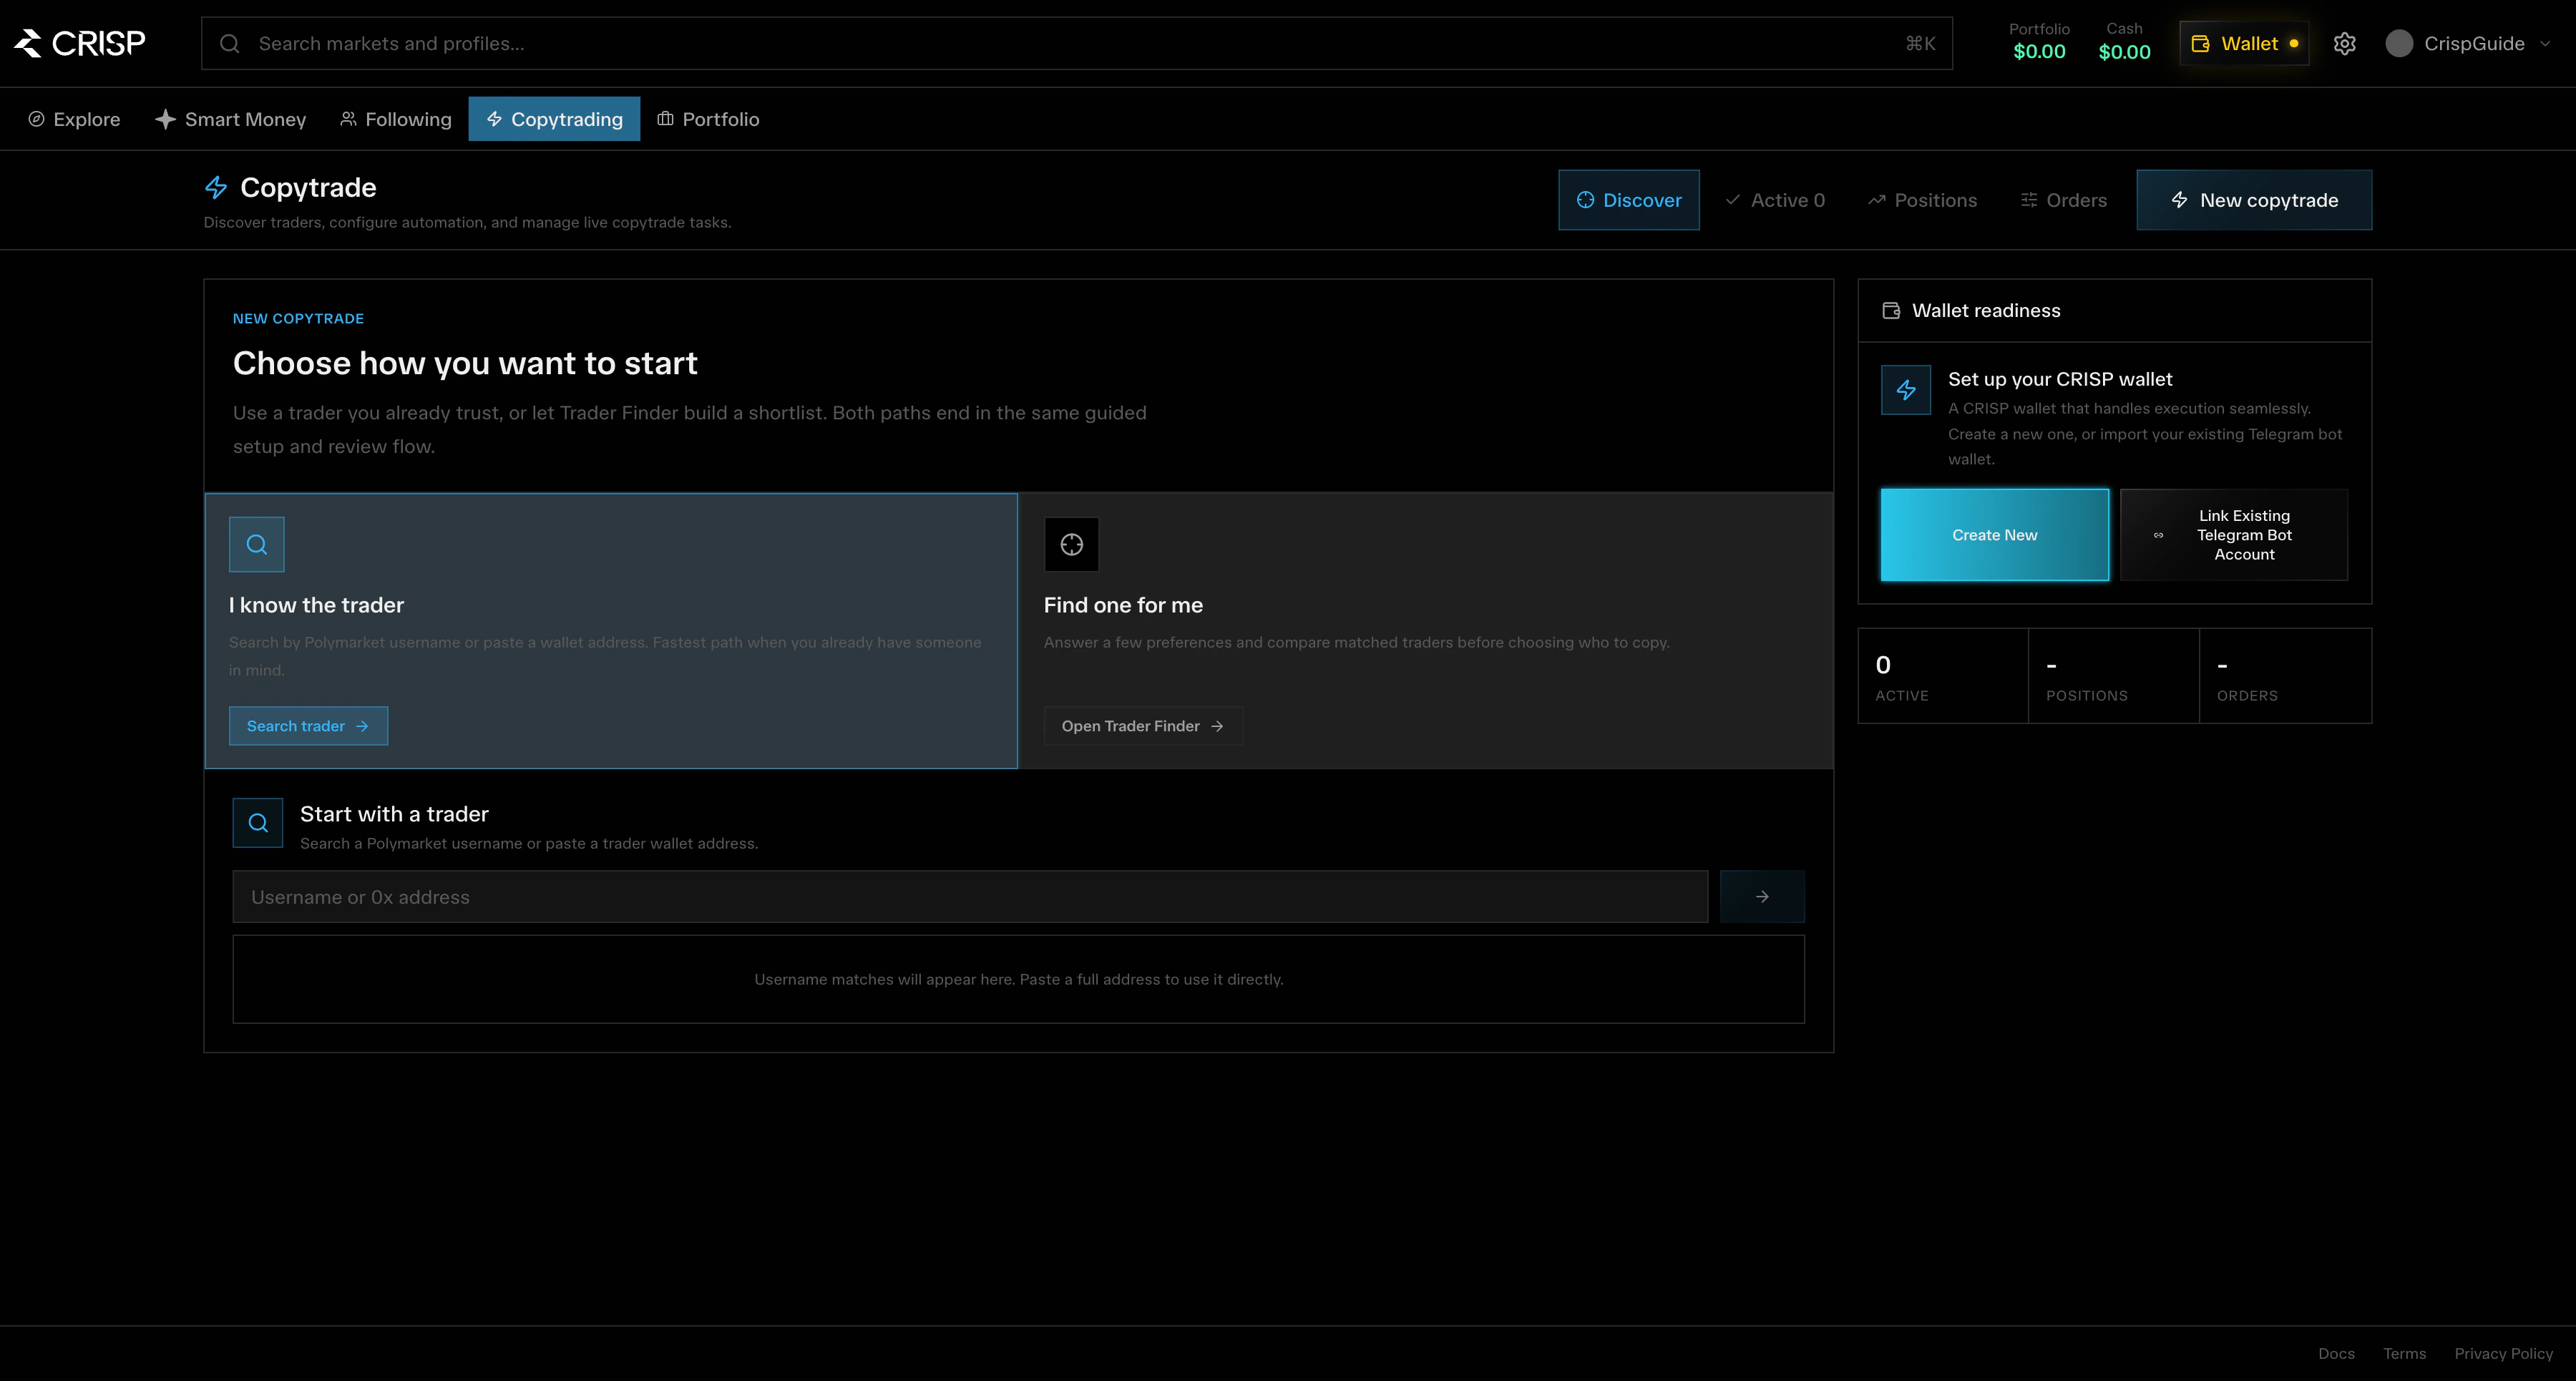
Task: Open the Orders view
Action: tap(2064, 200)
